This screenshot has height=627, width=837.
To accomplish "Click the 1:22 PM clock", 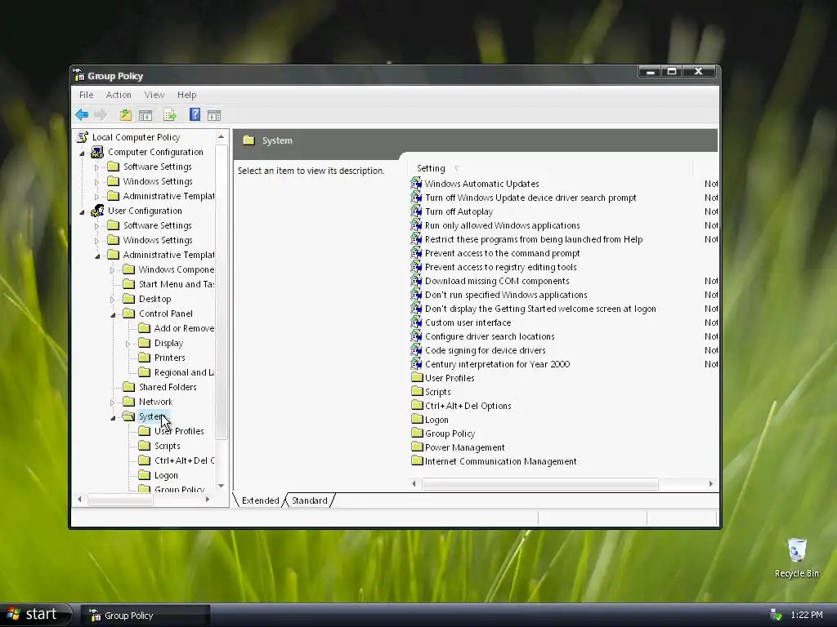I will (x=807, y=615).
